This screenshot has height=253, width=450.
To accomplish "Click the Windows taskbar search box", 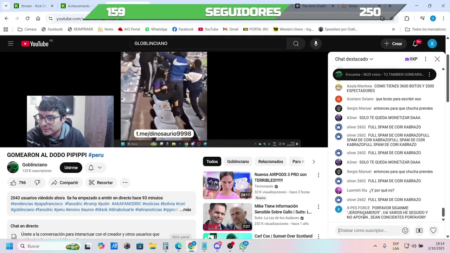I will [x=50, y=246].
